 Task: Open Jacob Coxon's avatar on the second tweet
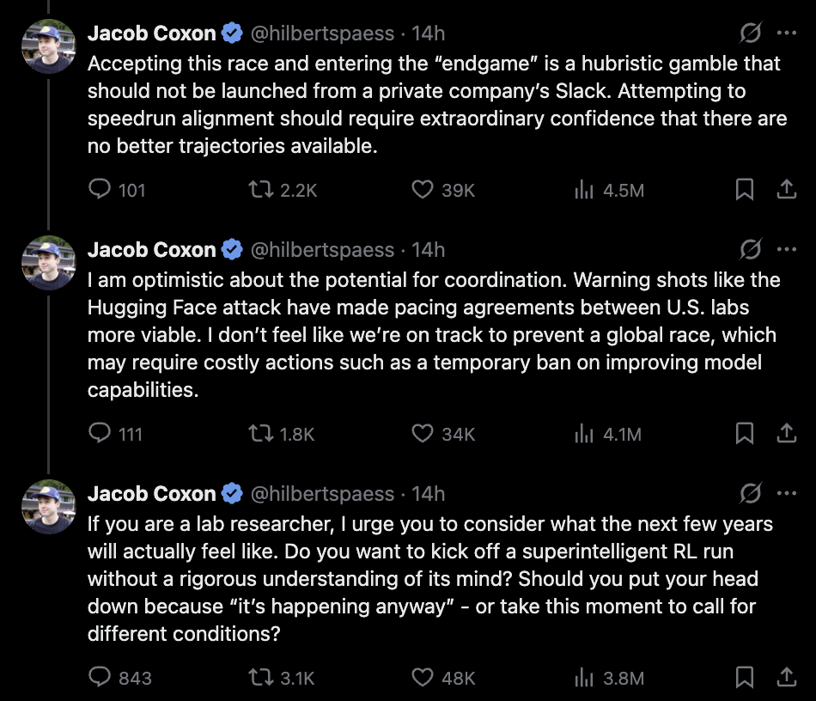[48, 263]
